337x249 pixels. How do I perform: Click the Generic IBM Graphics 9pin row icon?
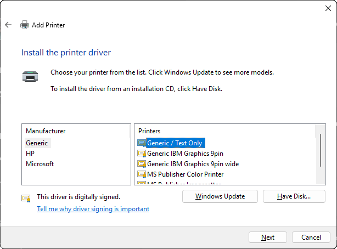[x=142, y=154]
